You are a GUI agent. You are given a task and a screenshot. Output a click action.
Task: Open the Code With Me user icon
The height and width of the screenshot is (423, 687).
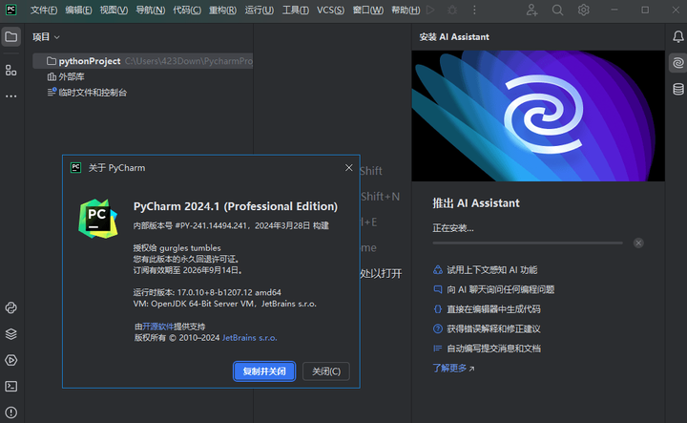tap(531, 10)
